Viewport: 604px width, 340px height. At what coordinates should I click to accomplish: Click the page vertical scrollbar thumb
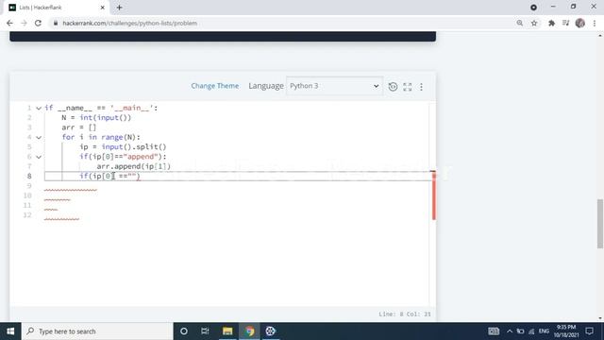(x=600, y=224)
